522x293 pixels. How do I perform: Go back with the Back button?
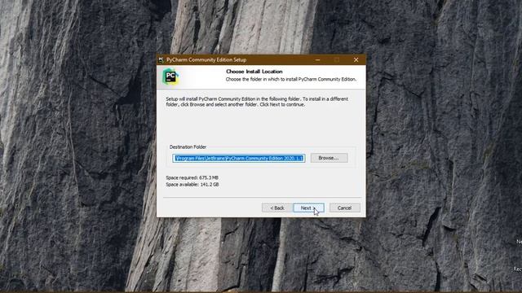pos(277,208)
